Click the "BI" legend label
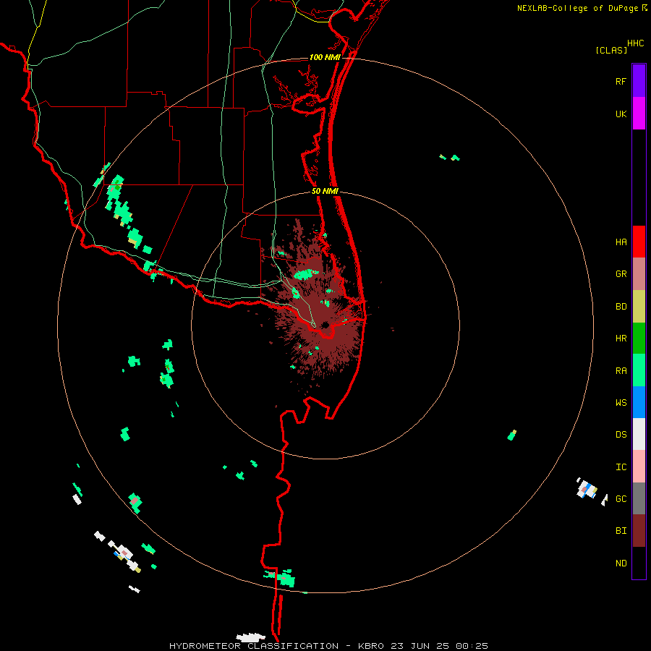The image size is (651, 651). (x=621, y=531)
